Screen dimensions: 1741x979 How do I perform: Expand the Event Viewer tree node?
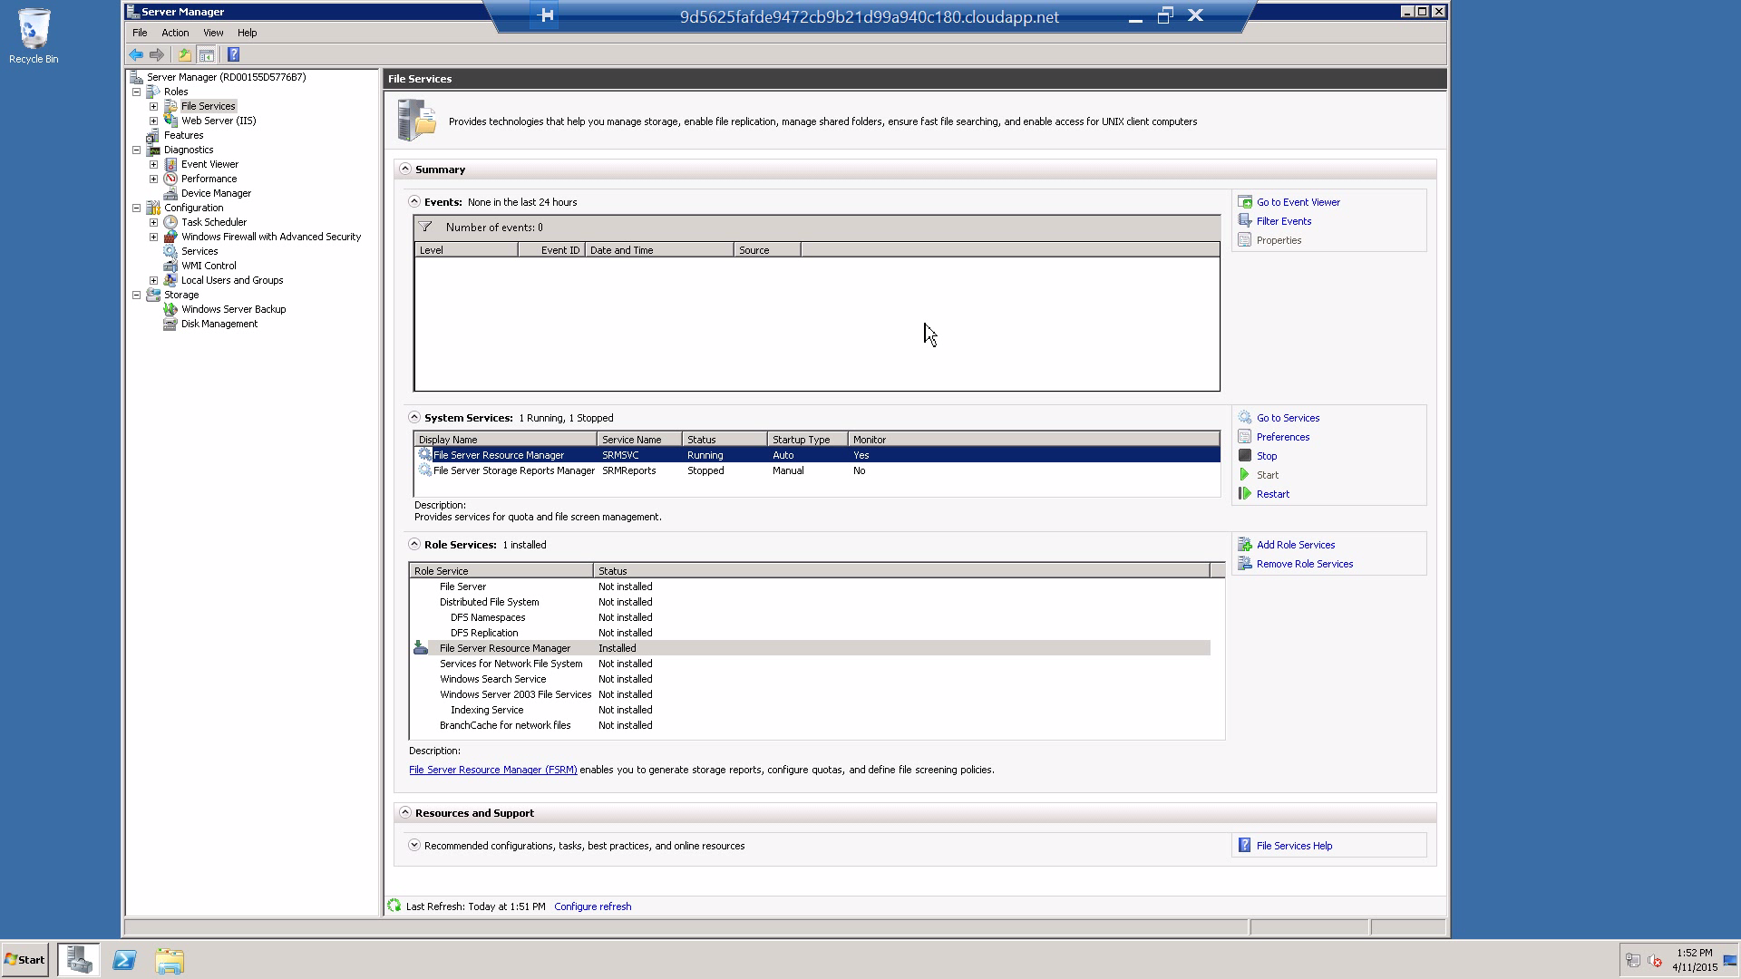(x=154, y=164)
